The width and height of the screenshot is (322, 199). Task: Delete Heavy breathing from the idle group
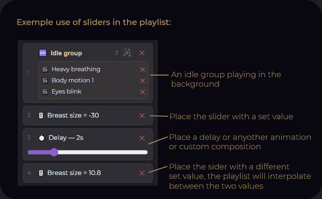[143, 69]
